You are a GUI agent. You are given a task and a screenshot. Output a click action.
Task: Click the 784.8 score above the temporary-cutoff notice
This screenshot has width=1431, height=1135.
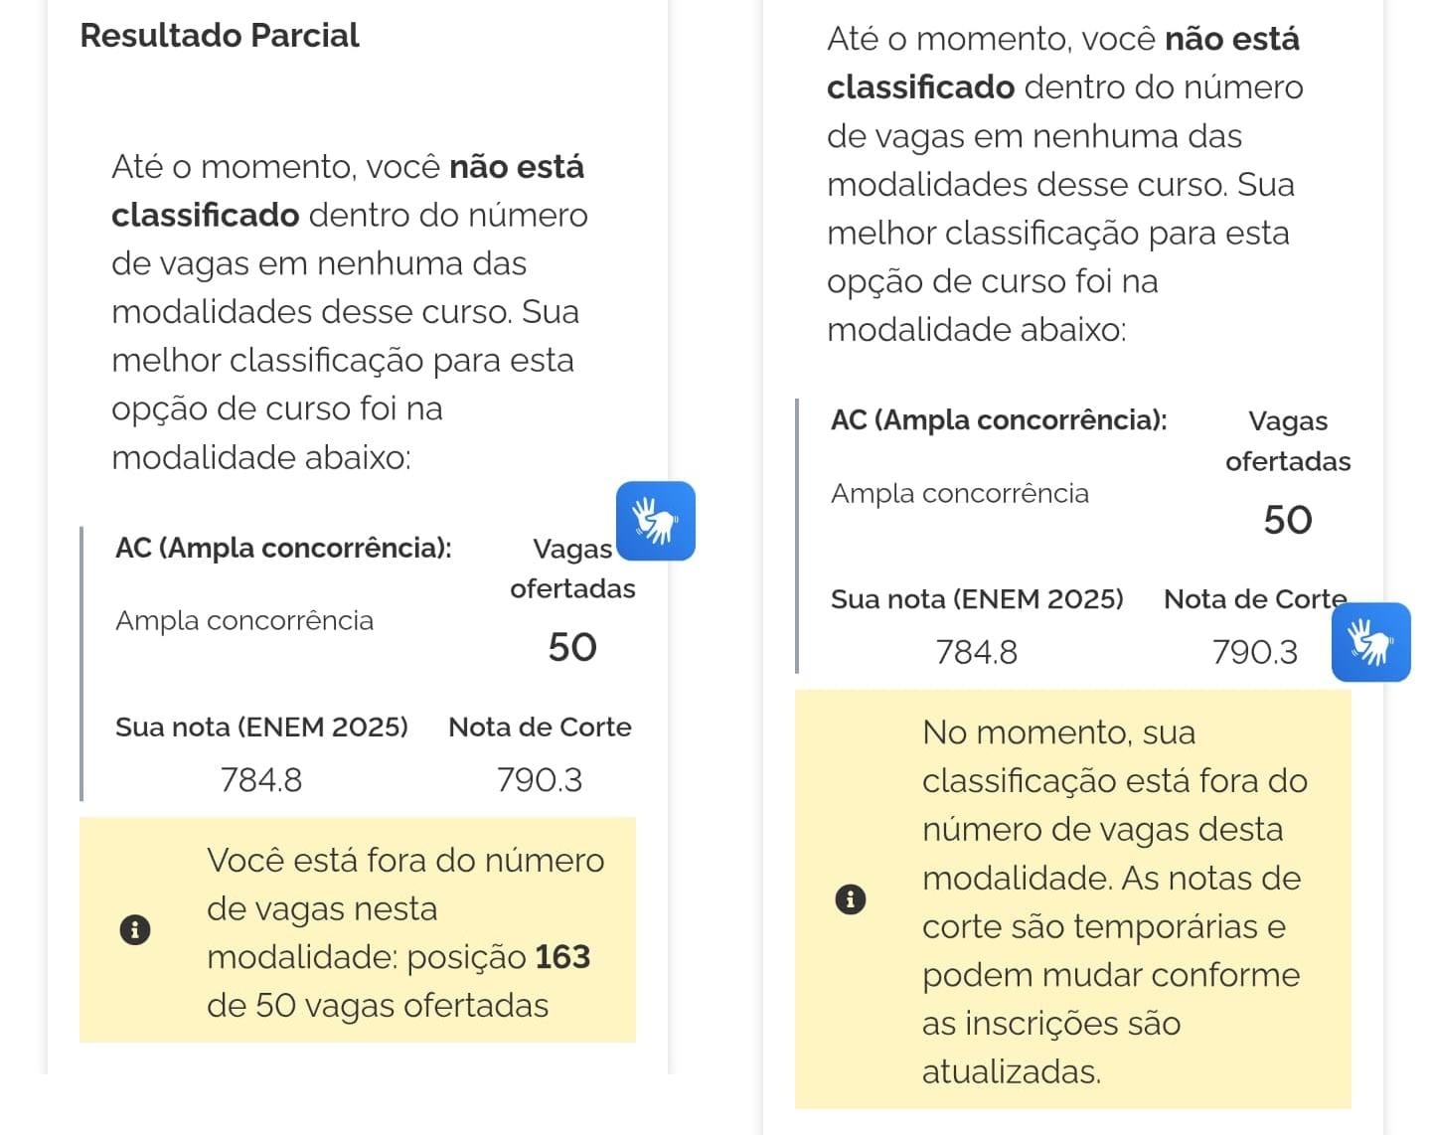pyautogui.click(x=977, y=652)
